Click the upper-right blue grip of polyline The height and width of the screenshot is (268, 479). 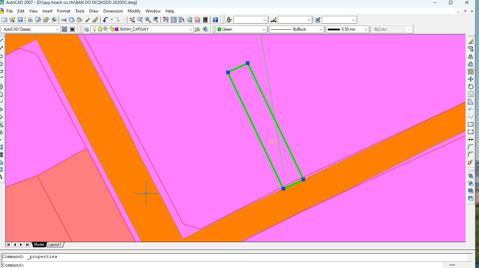[x=248, y=63]
